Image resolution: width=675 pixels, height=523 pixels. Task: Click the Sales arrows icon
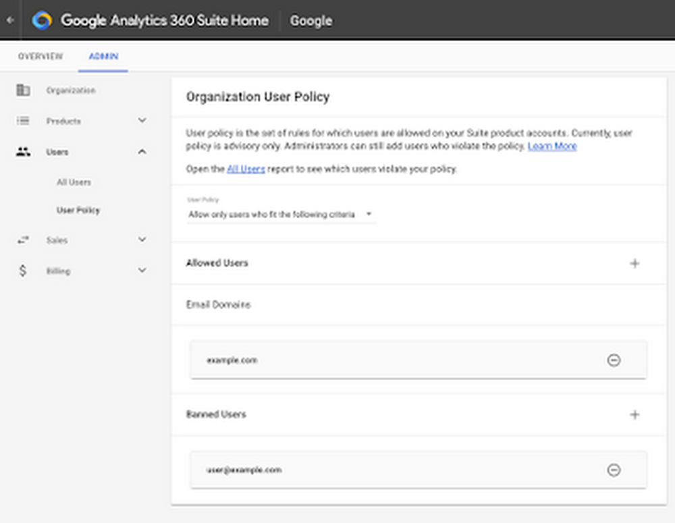23,240
